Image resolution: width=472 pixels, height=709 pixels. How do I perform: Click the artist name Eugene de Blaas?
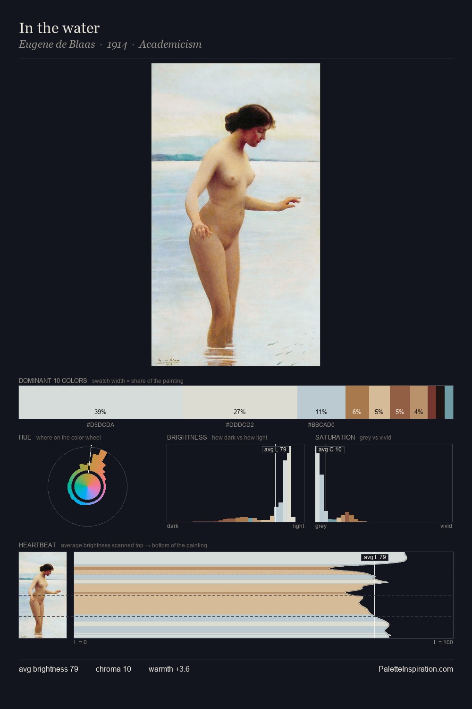tap(57, 44)
